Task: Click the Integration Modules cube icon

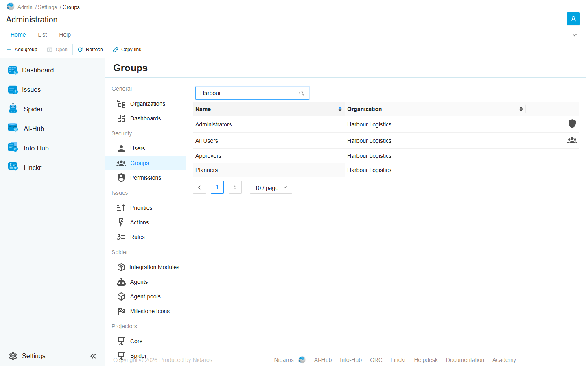Action: (121, 267)
